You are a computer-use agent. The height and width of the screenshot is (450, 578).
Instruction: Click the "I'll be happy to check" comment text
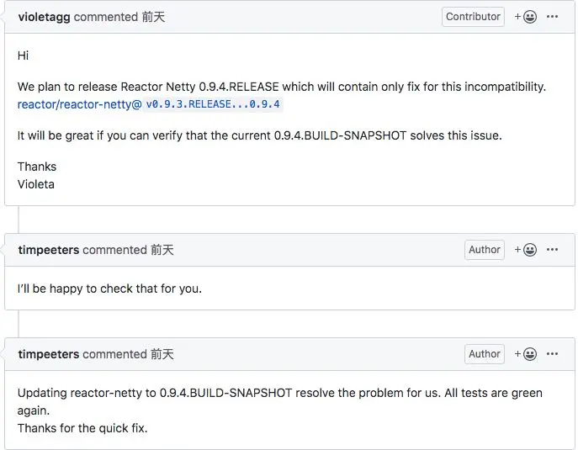(109, 289)
